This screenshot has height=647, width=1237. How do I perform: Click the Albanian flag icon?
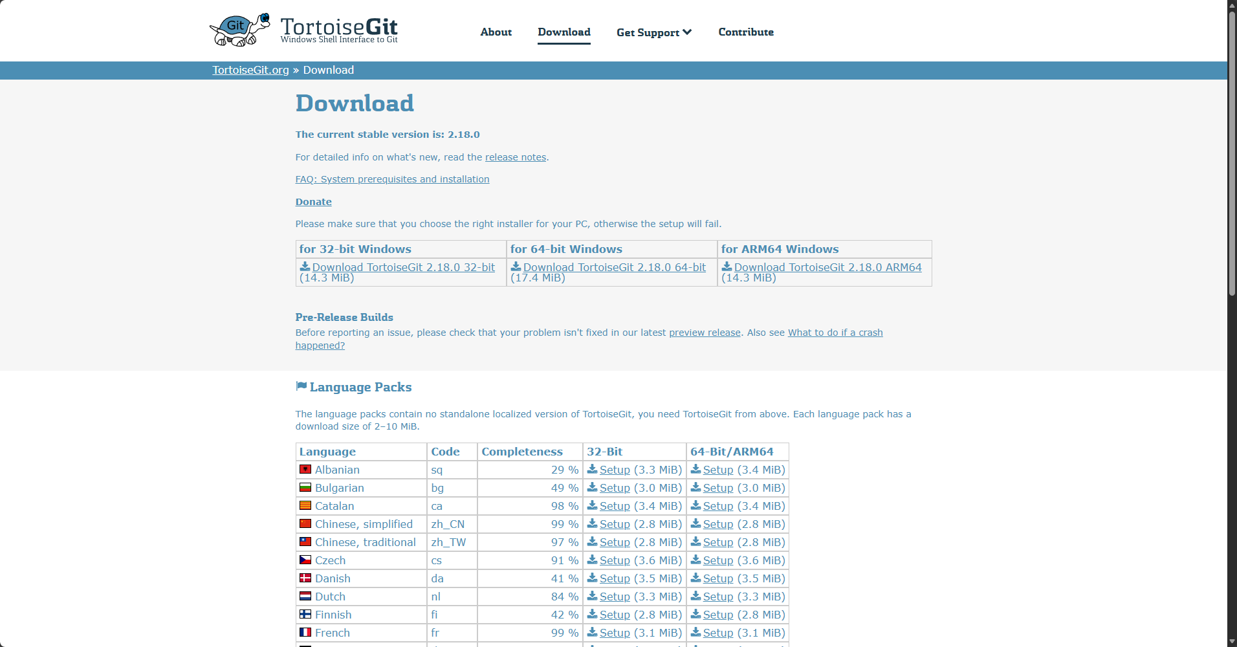tap(305, 469)
